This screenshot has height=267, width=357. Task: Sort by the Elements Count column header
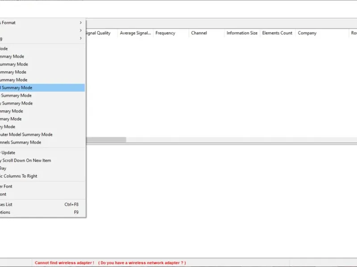pos(278,33)
